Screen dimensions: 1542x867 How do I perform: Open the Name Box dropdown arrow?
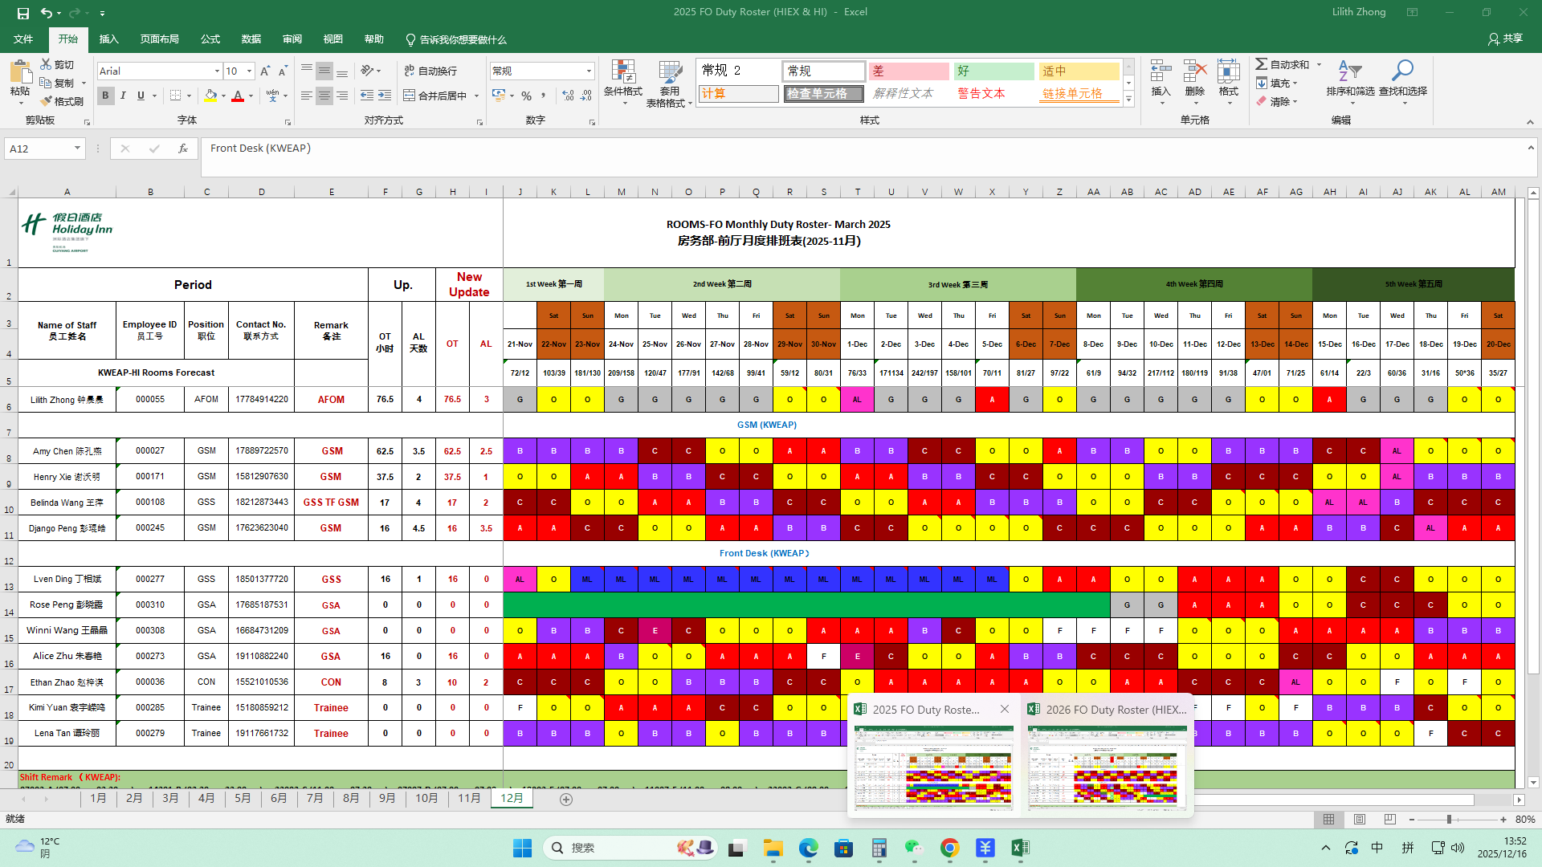pyautogui.click(x=77, y=149)
